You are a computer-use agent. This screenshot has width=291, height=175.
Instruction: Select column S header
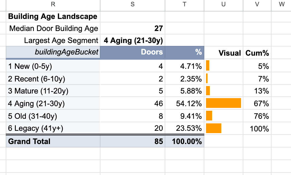coord(133,5)
